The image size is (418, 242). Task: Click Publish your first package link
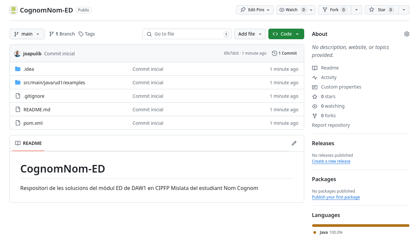(x=336, y=197)
